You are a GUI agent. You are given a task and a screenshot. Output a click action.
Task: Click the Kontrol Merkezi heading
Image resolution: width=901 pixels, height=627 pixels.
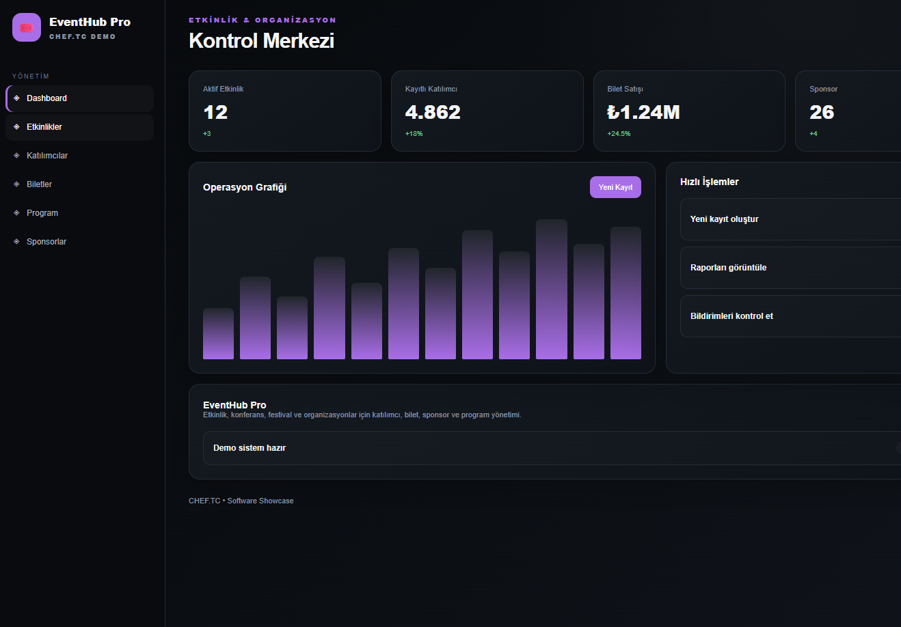(x=261, y=41)
